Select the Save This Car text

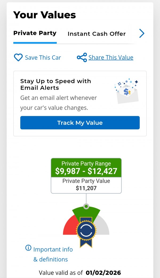[43, 58]
